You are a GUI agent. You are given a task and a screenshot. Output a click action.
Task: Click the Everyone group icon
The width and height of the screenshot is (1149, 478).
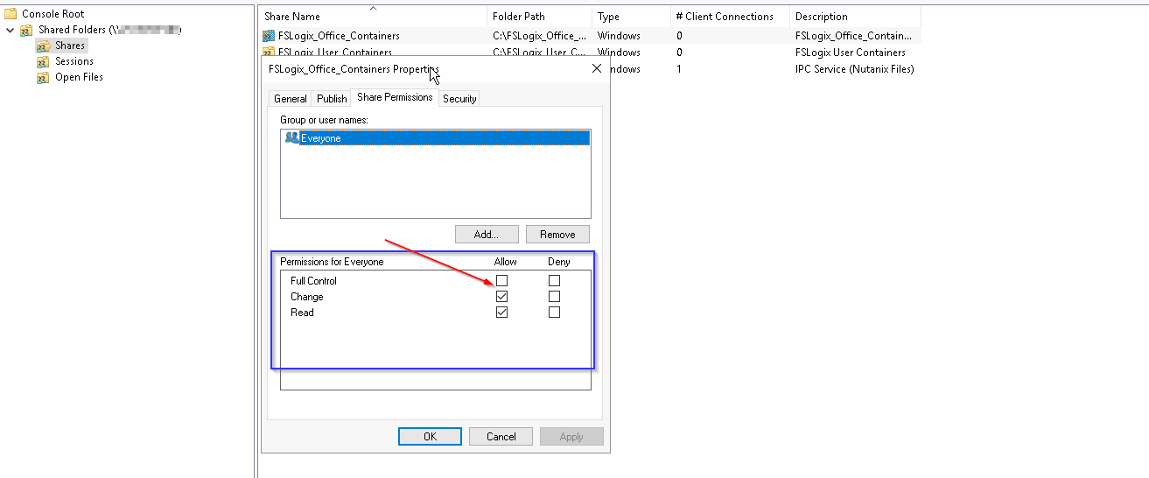(292, 137)
